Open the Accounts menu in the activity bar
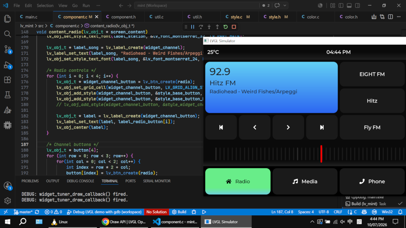This screenshot has height=228, width=406. (8, 186)
